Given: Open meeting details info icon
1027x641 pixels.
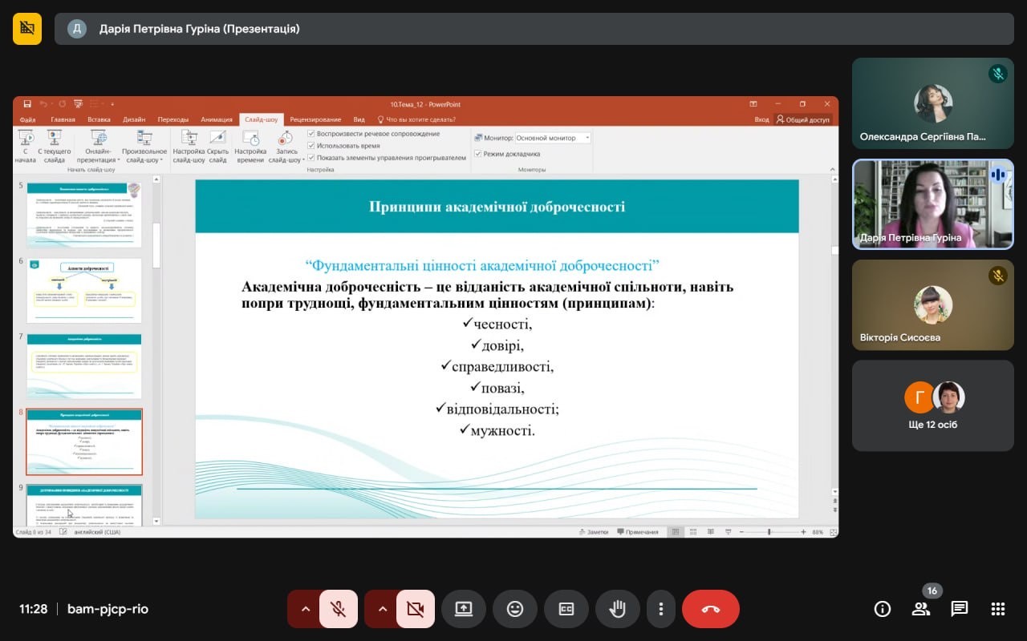Looking at the screenshot, I should [883, 609].
